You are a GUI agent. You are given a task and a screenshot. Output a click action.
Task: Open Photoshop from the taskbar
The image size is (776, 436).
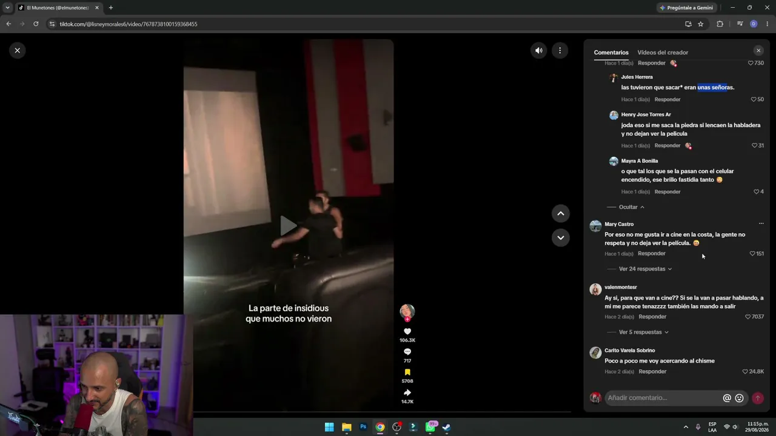(363, 427)
